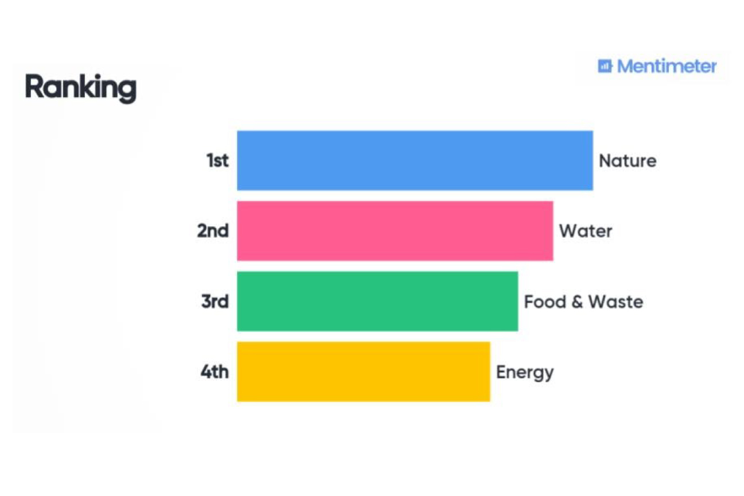Open the Mentimeter wordmark link
The width and height of the screenshot is (744, 496).
pos(667,67)
